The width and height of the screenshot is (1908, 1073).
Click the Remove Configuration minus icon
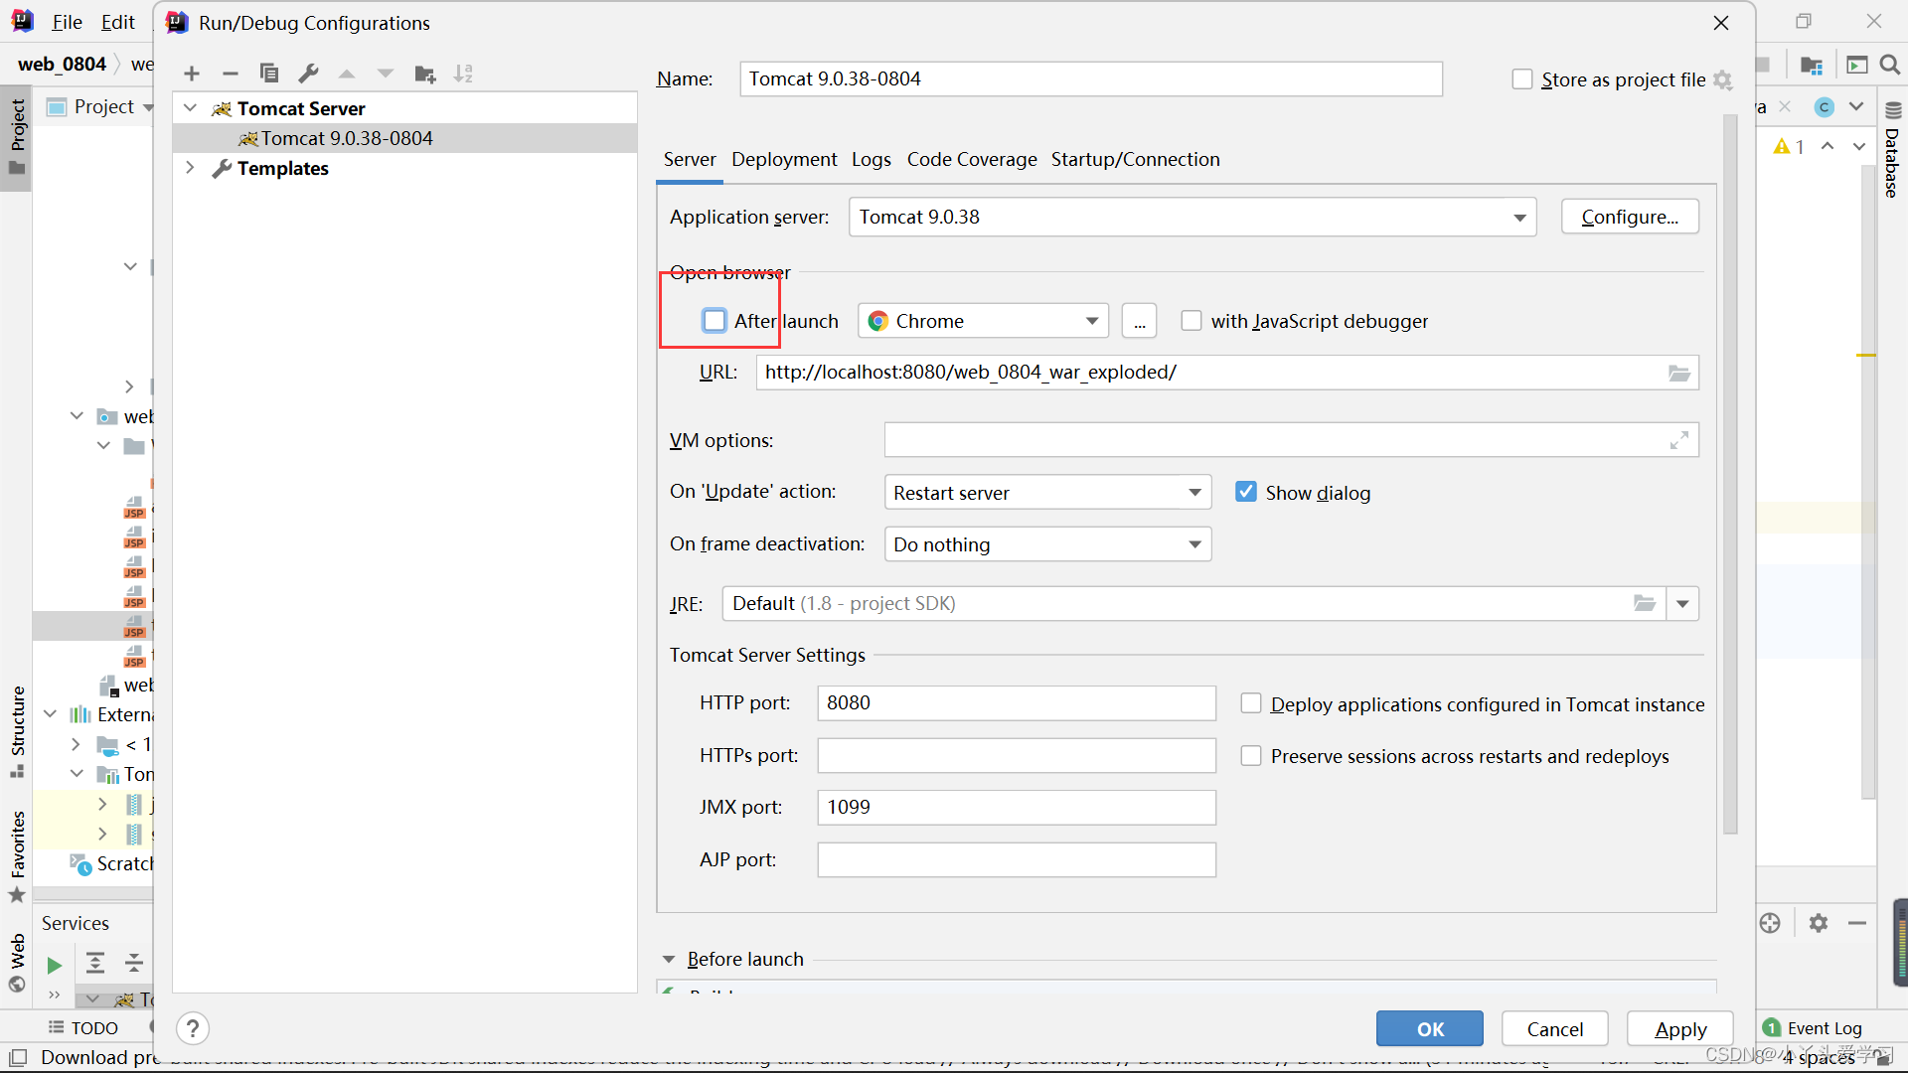[231, 74]
